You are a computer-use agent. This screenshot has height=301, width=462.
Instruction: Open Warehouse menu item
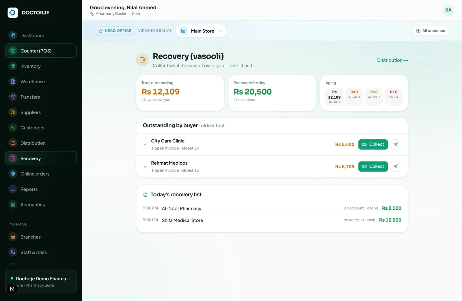(41, 82)
